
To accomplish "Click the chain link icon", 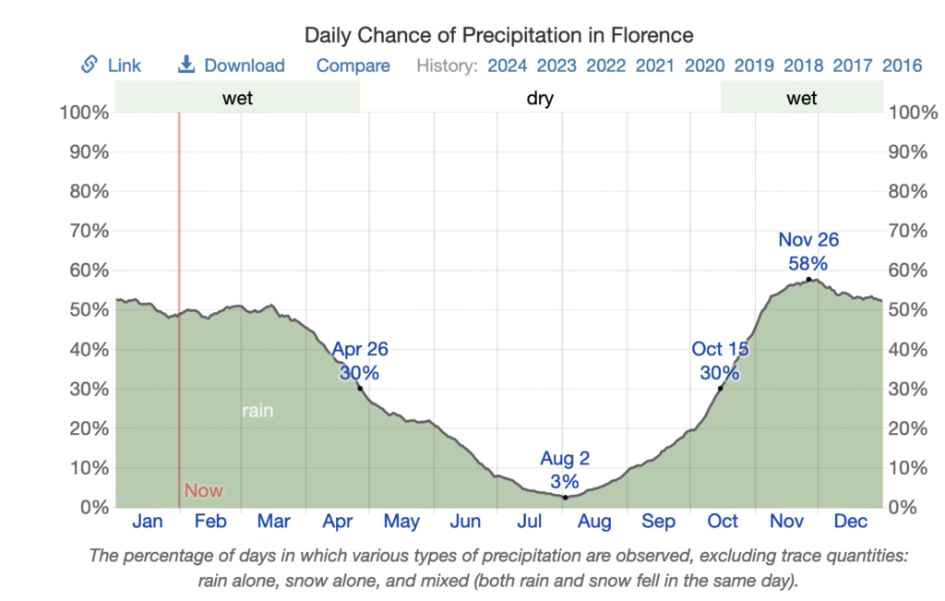I will pyautogui.click(x=90, y=65).
